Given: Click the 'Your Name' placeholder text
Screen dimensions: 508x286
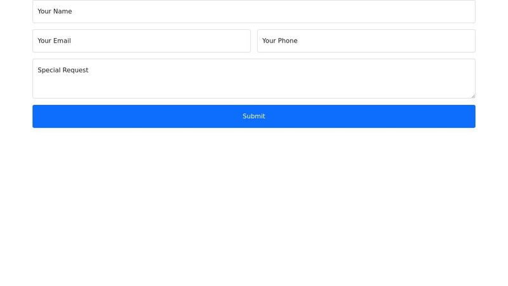Looking at the screenshot, I should pos(55,11).
